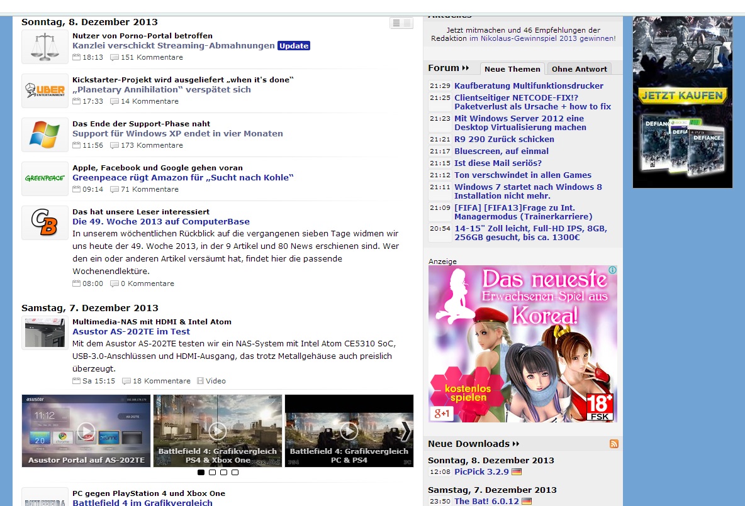This screenshot has height=506, width=745.
Task: Open Battlefield 4 im Grafikvergleich article
Action: (143, 503)
